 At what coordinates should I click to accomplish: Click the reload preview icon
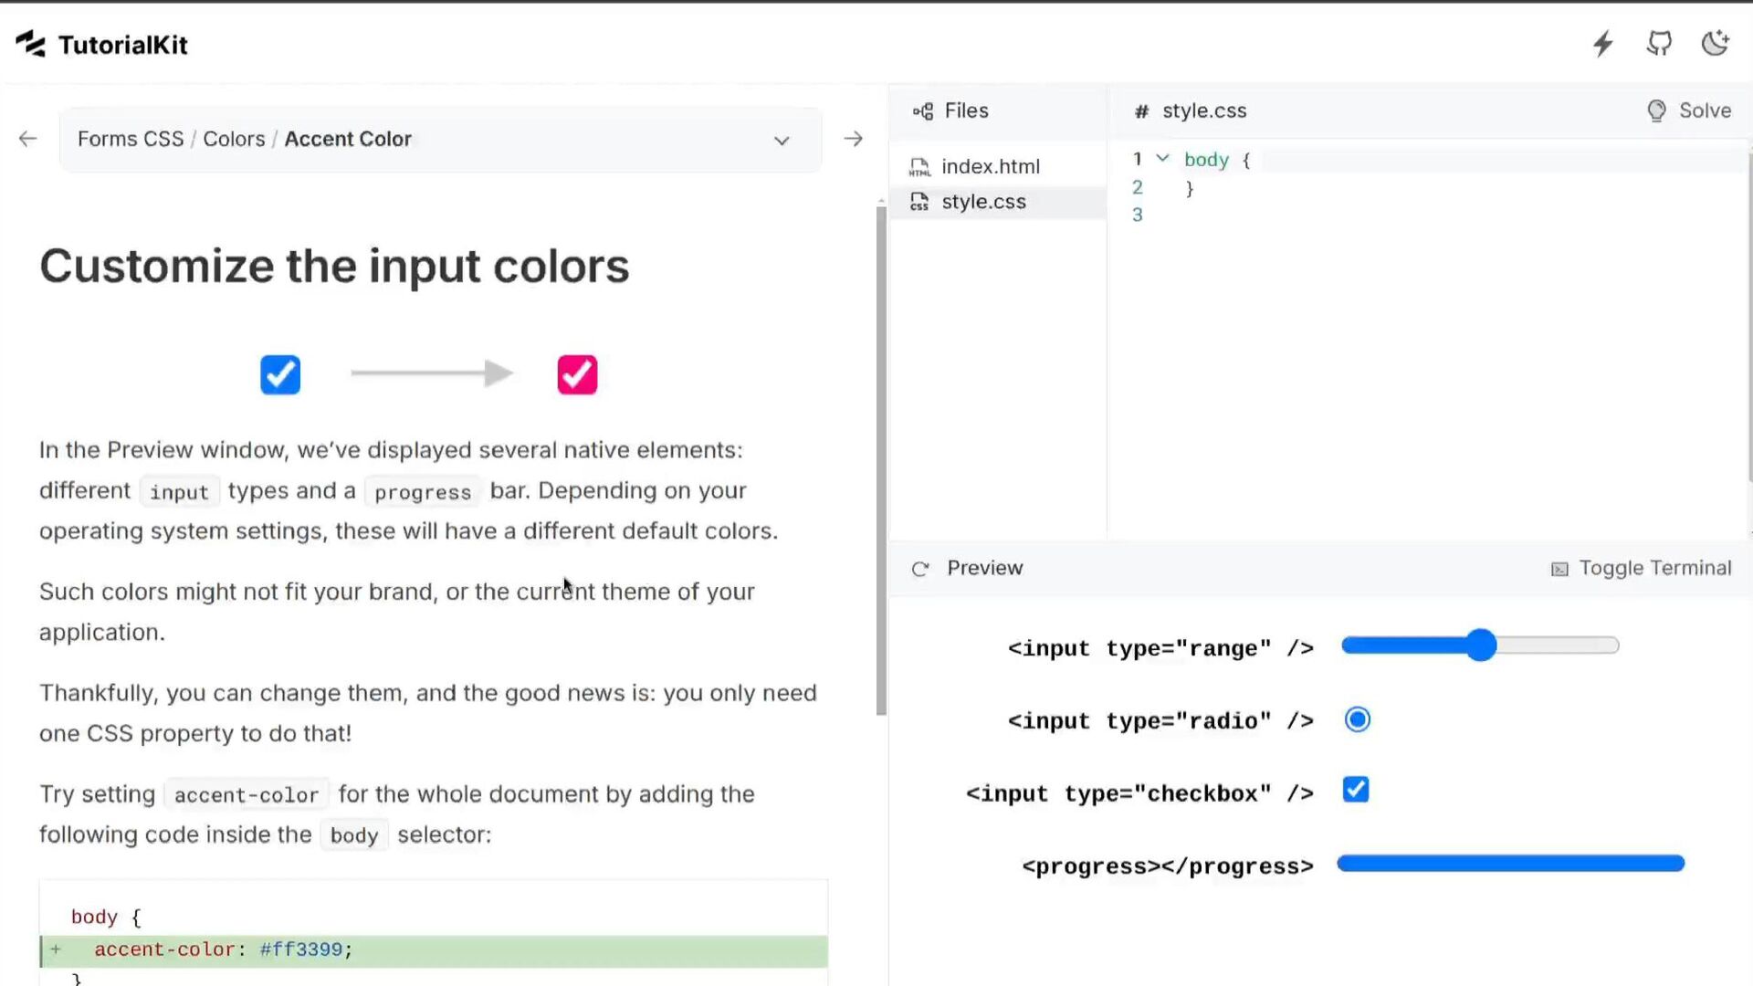[920, 569]
